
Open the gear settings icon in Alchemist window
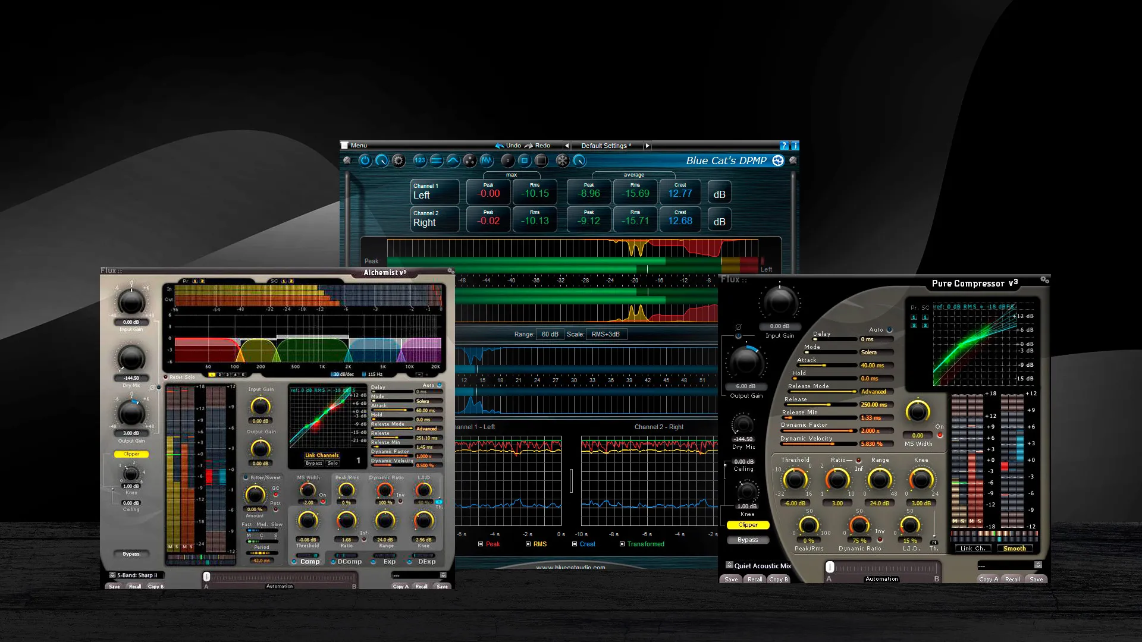coord(451,271)
